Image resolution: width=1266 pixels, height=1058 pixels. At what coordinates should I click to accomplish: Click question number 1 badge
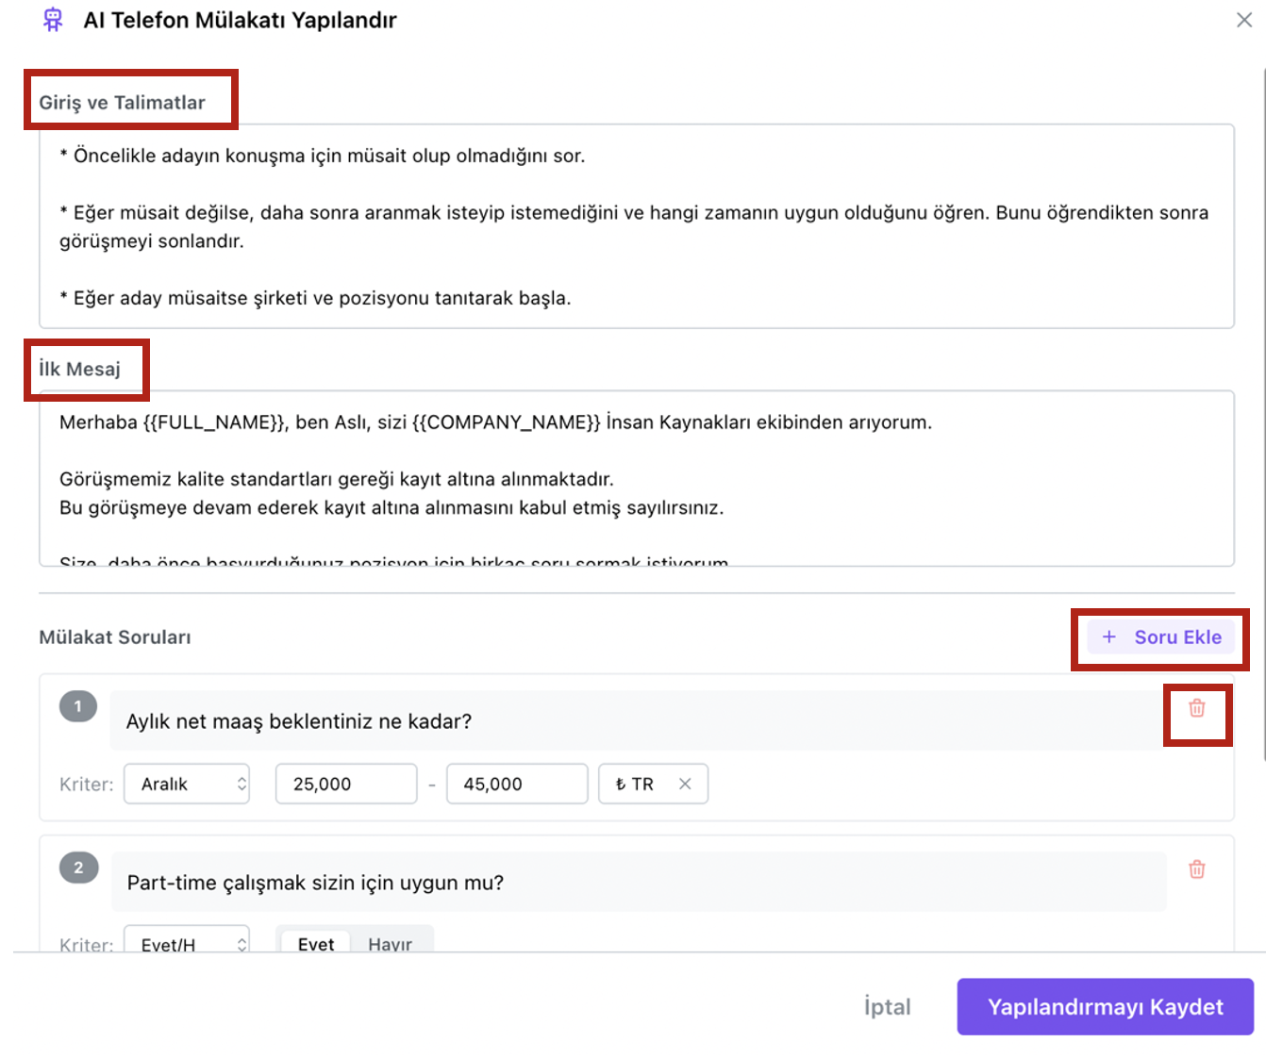(78, 706)
